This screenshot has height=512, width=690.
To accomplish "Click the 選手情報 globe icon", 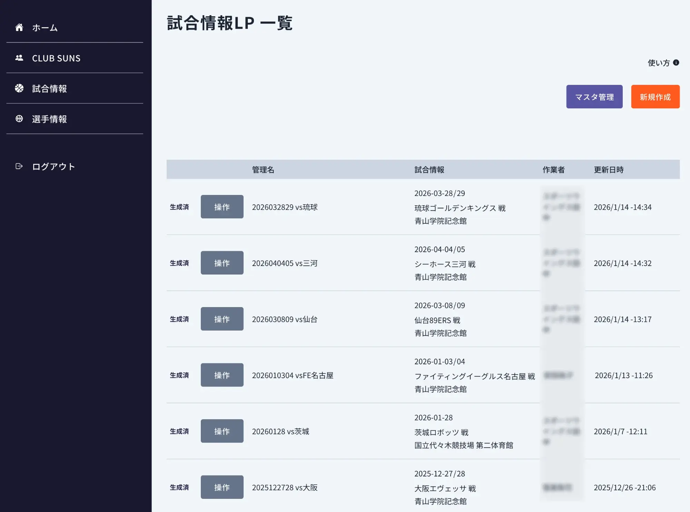I will click(19, 119).
